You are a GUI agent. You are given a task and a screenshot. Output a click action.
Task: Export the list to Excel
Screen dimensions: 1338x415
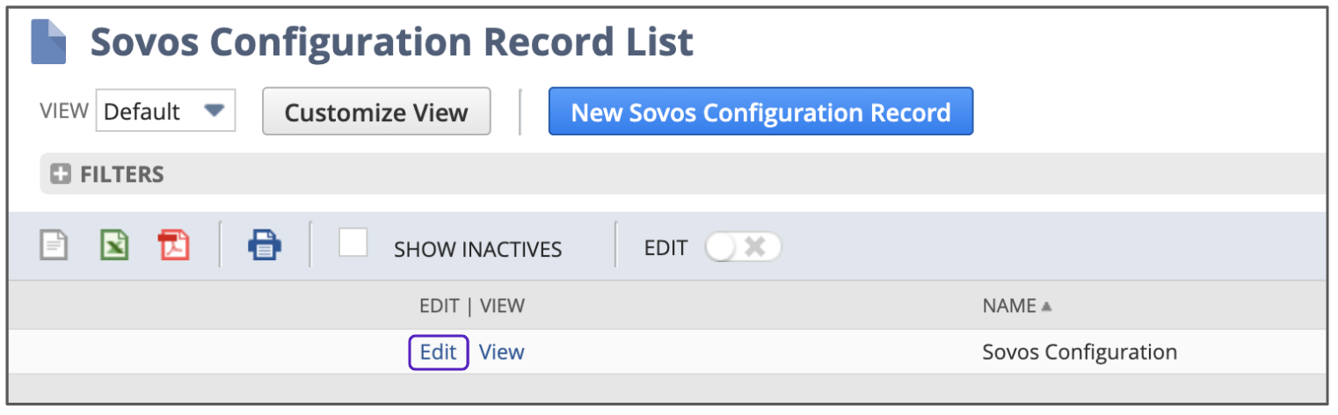113,244
